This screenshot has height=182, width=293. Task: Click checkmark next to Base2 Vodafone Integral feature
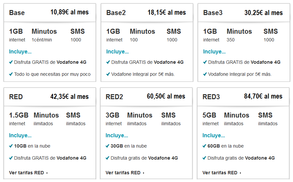tap(108, 74)
